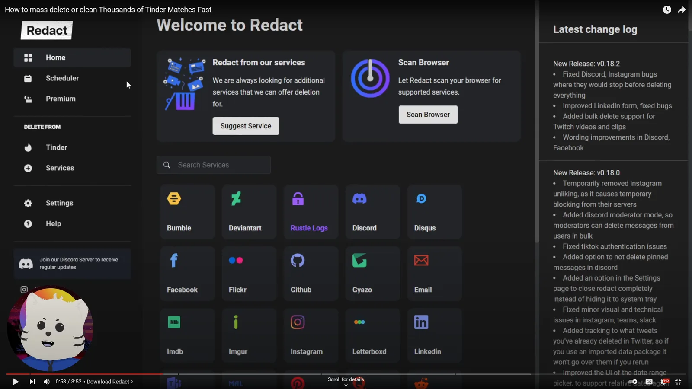This screenshot has width=692, height=389.
Task: Click the 'DELETE FROM' sidebar label
Action: (42, 127)
